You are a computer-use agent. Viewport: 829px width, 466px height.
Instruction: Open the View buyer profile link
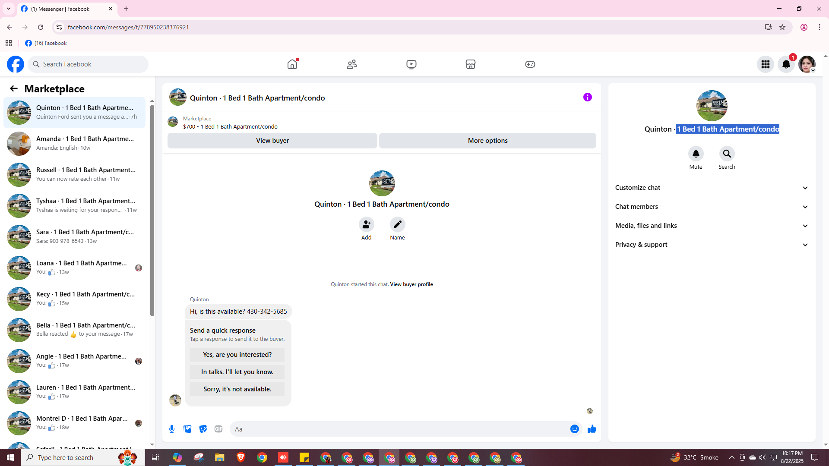point(411,284)
